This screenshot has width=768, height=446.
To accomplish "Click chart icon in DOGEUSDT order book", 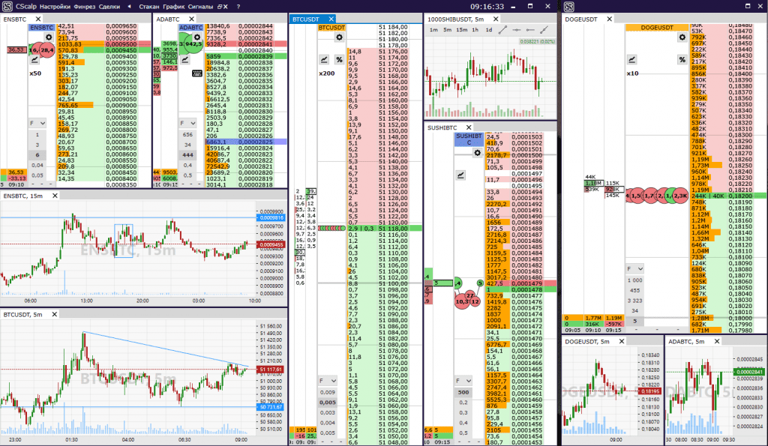I will 632,60.
